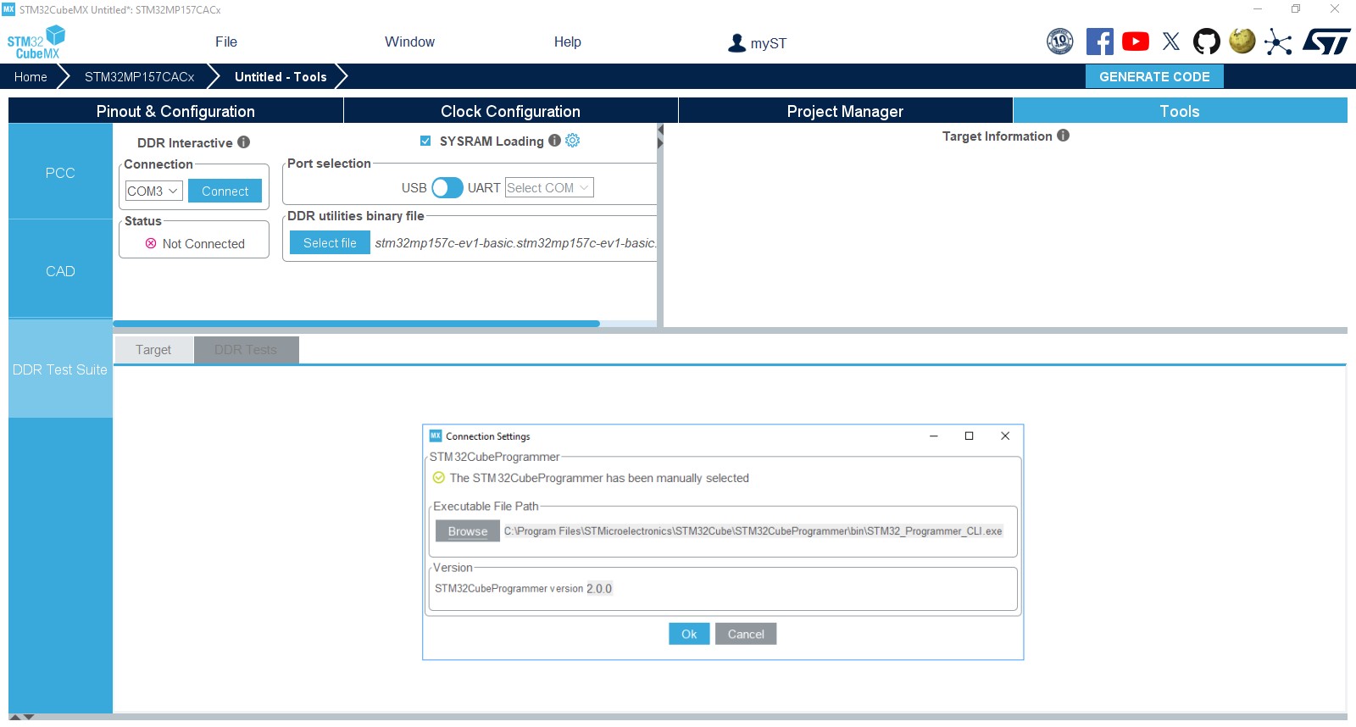
Task: Click the Untitled - Tools breadcrumb
Action: coord(281,77)
